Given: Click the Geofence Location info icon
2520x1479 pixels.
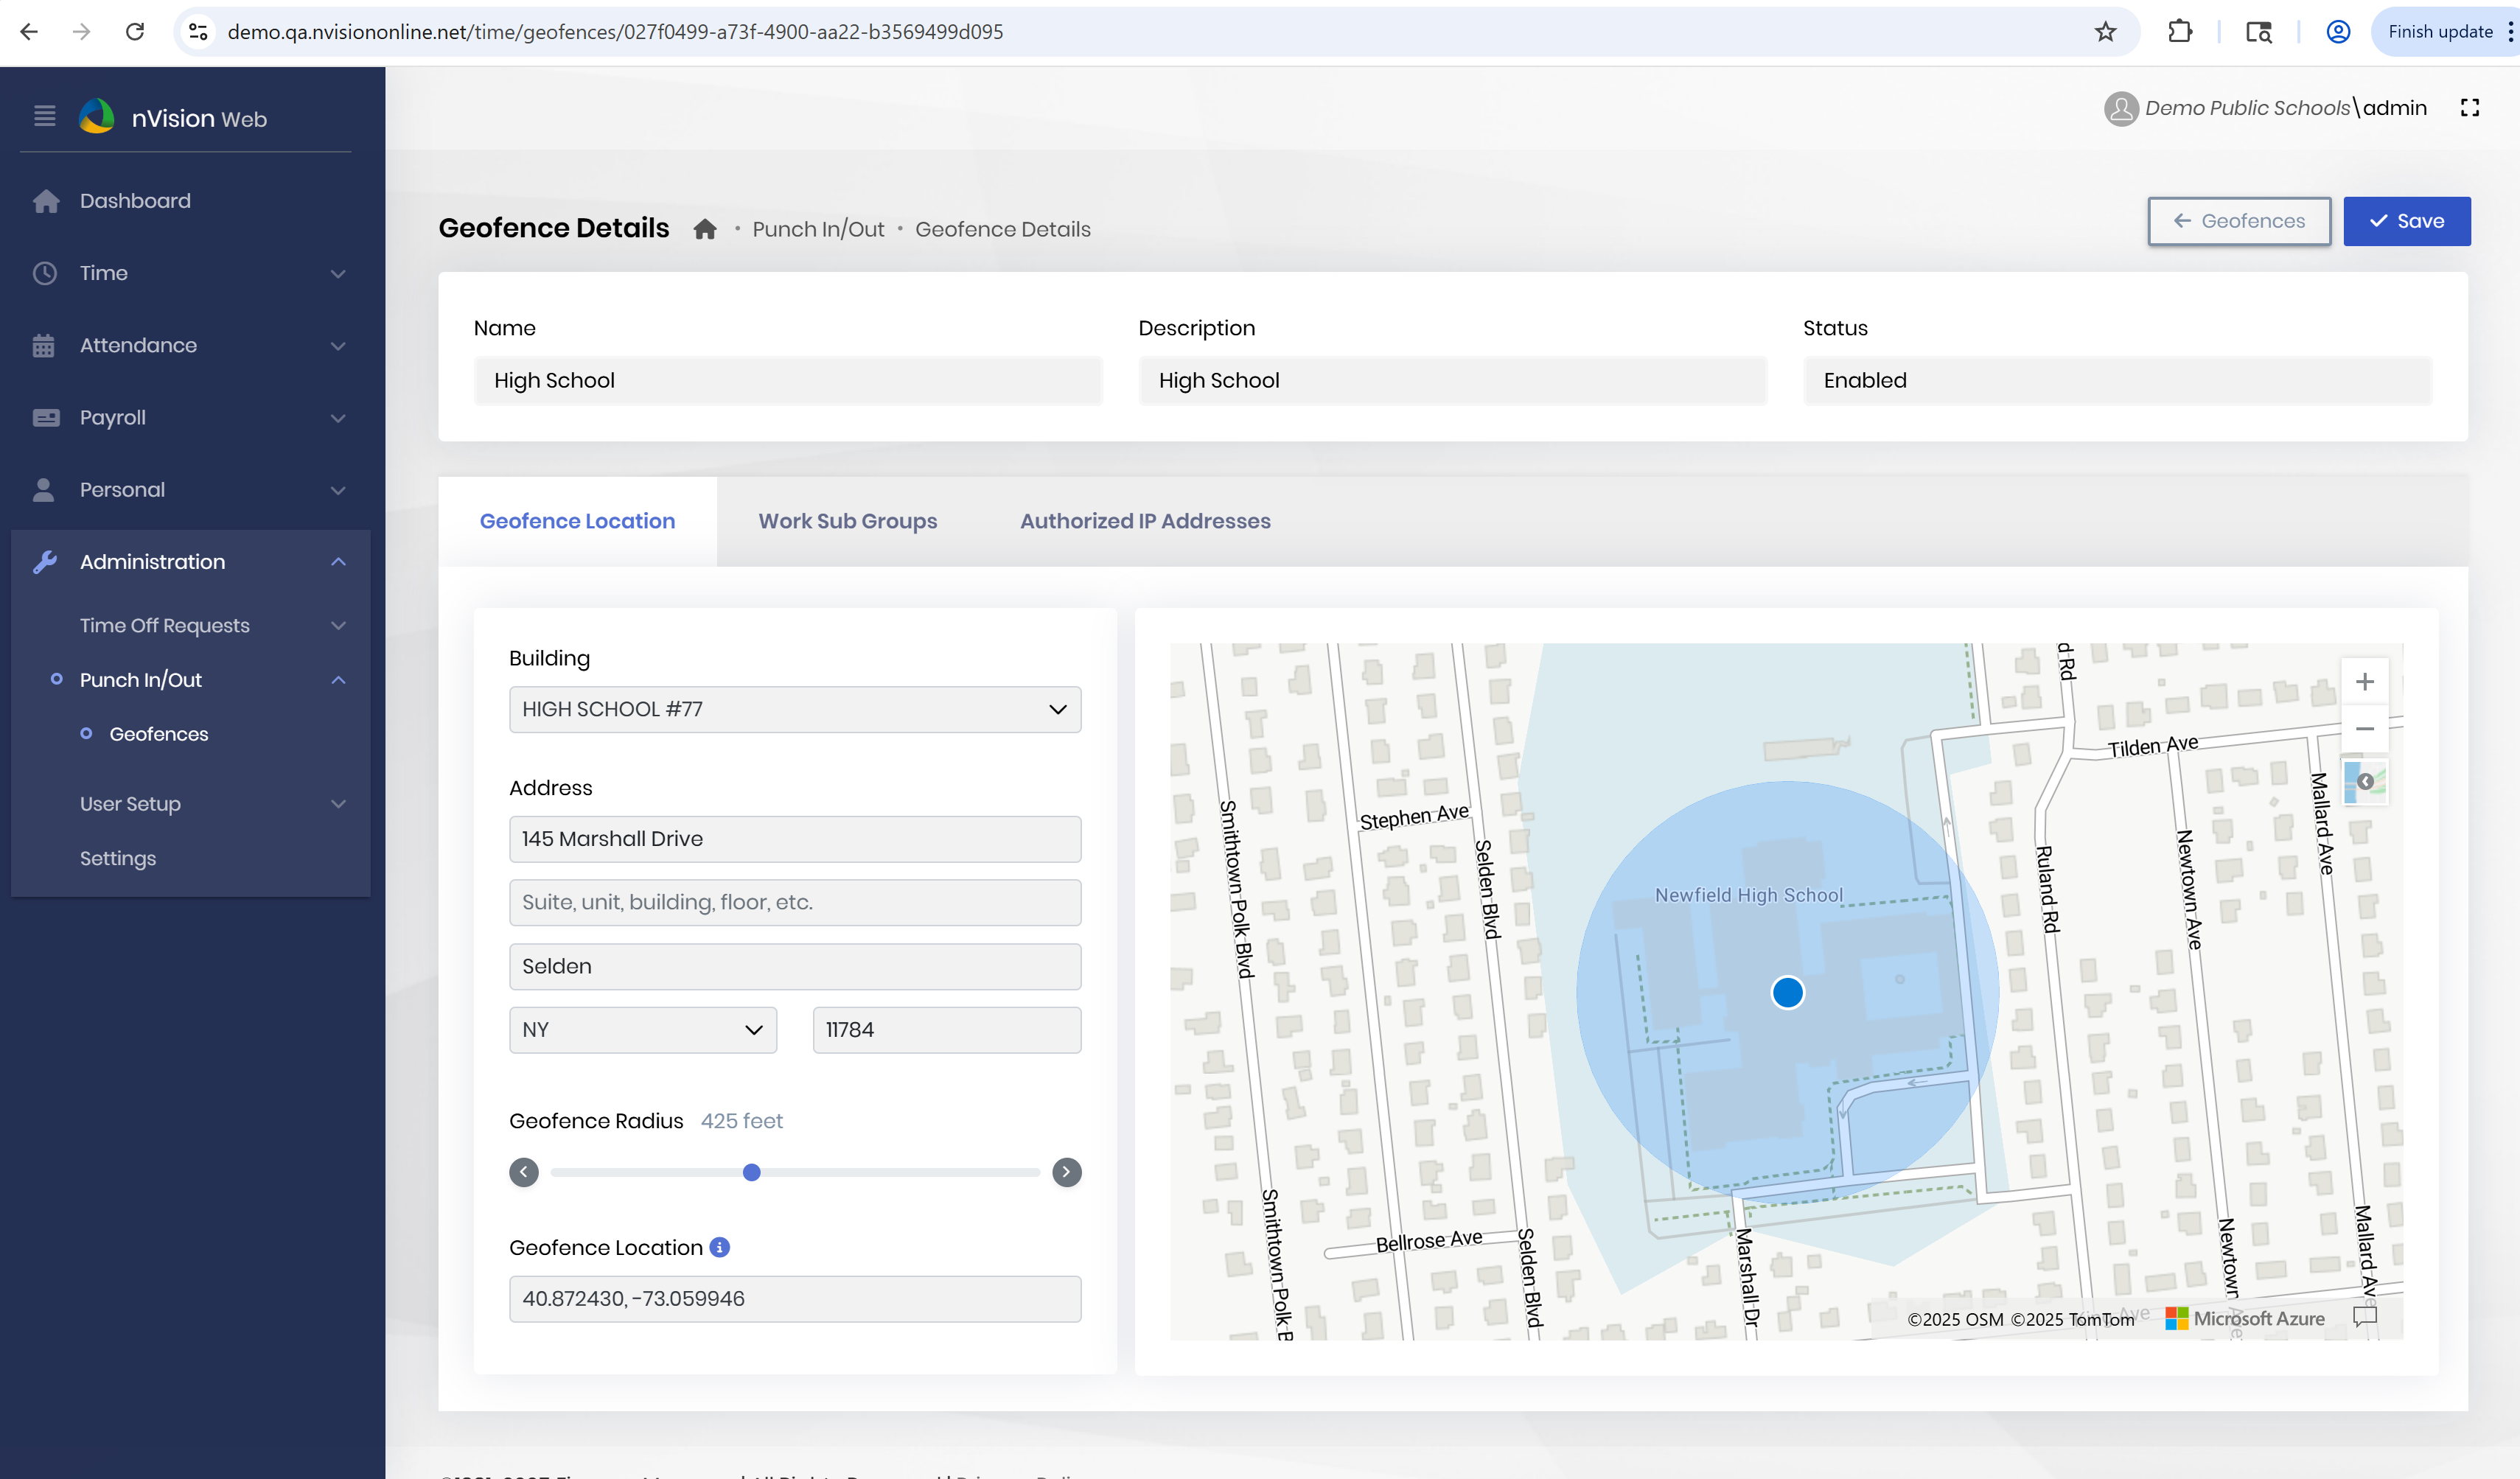Looking at the screenshot, I should click(720, 1247).
